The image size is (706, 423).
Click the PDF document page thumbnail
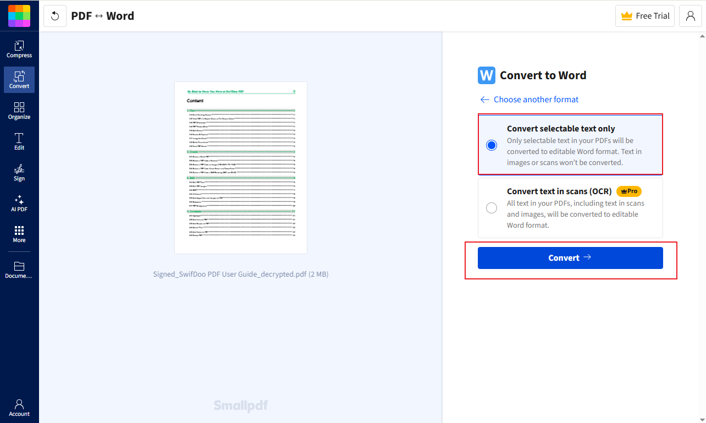coord(241,168)
